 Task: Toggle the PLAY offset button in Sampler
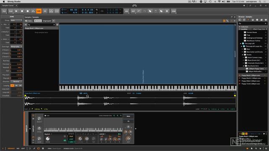71,136
